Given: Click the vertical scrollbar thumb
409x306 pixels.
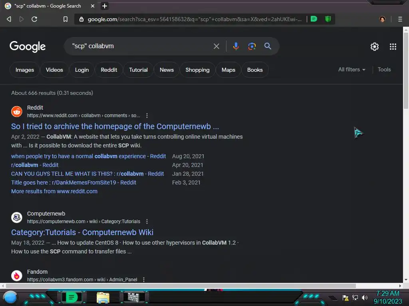Looking at the screenshot, I should click(406, 70).
